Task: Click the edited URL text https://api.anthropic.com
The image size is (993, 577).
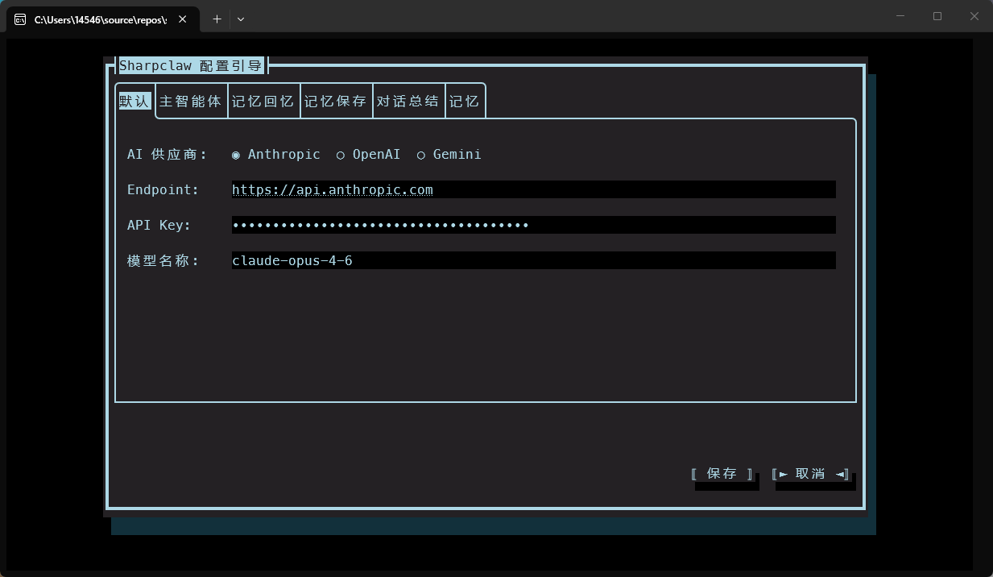Action: pos(332,189)
